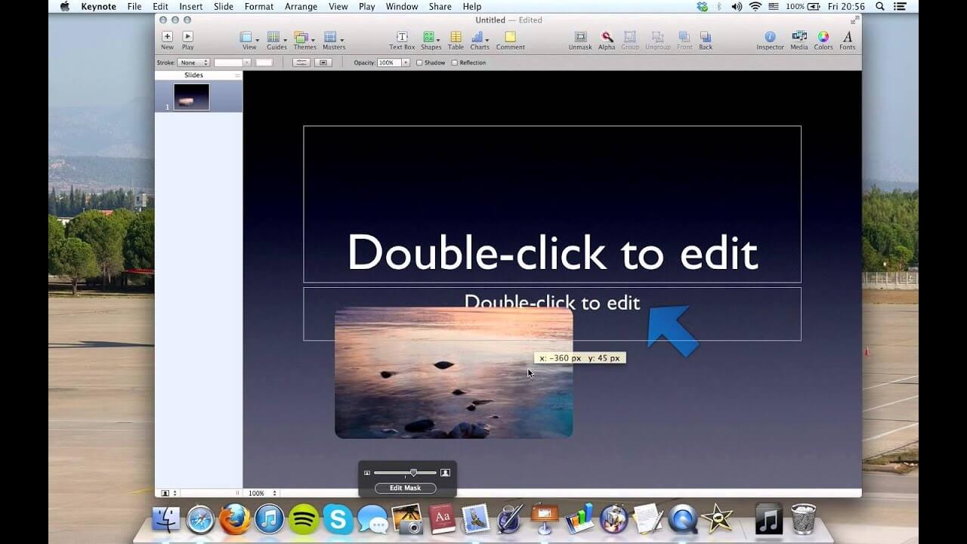The width and height of the screenshot is (967, 544).
Task: Open the Help menu
Action: pyautogui.click(x=472, y=7)
